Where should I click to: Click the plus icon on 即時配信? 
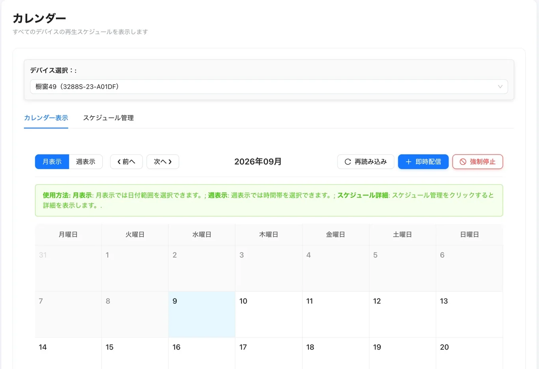coord(409,162)
